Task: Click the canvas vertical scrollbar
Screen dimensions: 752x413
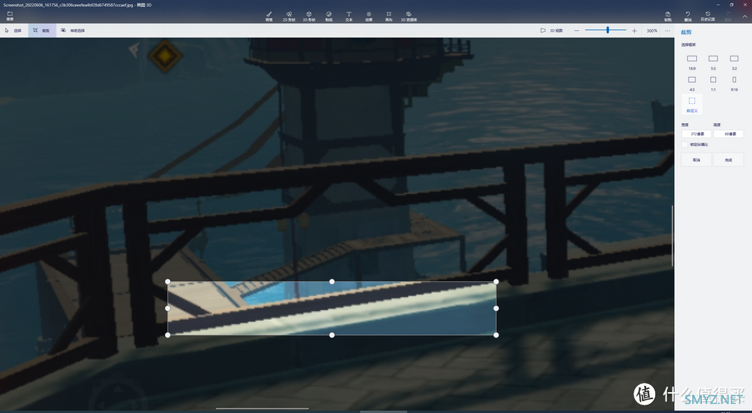Action: point(673,236)
